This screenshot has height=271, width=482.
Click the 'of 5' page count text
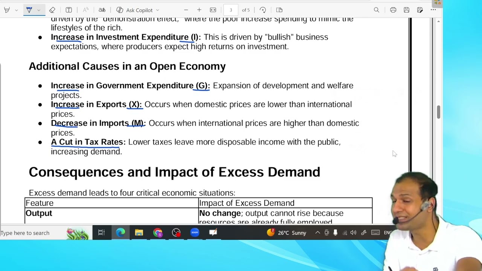tap(246, 10)
